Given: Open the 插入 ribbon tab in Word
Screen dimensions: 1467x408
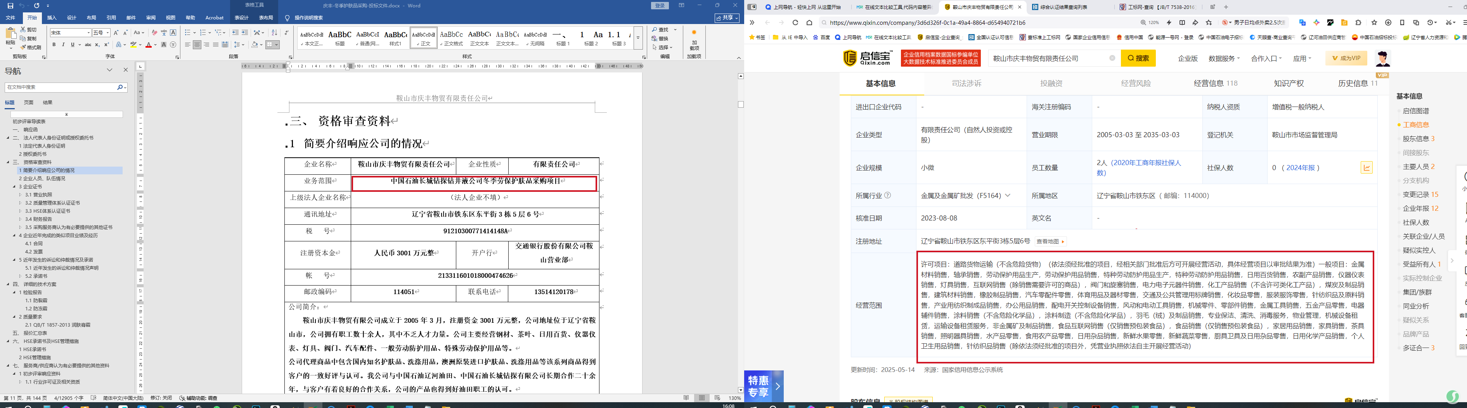Looking at the screenshot, I should pos(52,18).
